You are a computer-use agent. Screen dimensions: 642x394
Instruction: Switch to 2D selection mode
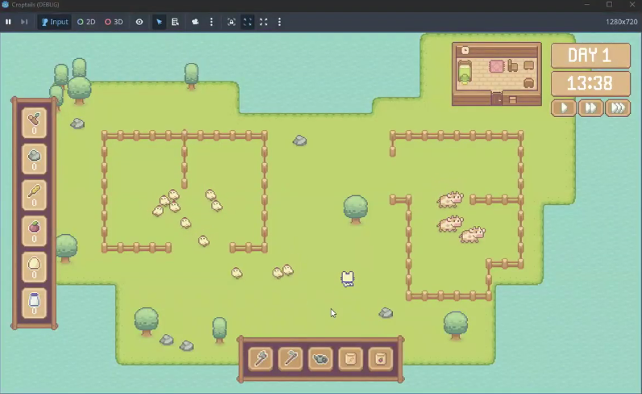coord(86,22)
